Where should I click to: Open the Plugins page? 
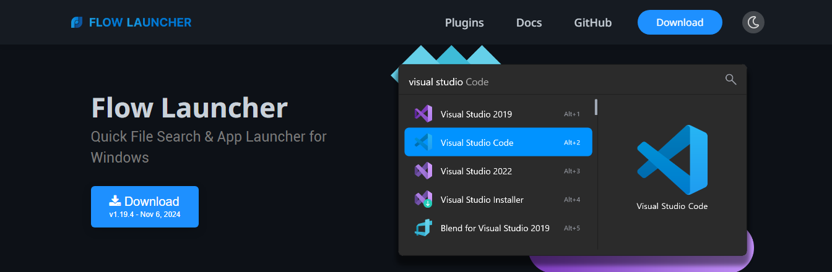click(464, 22)
